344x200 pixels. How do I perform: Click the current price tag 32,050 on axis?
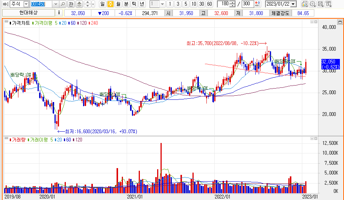click(x=330, y=64)
